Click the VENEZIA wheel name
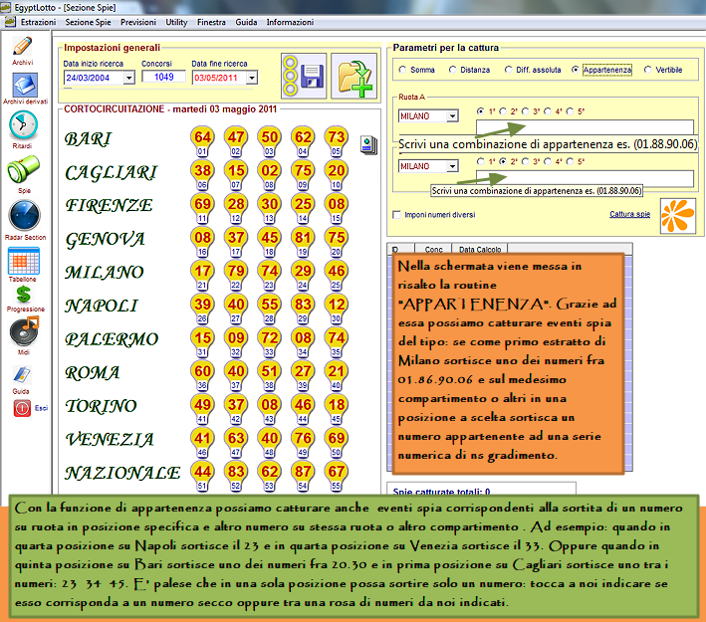This screenshot has width=706, height=622. pyautogui.click(x=110, y=440)
